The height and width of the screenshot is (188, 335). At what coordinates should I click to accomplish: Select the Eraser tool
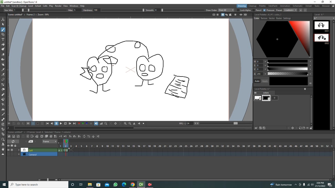click(x=3, y=54)
